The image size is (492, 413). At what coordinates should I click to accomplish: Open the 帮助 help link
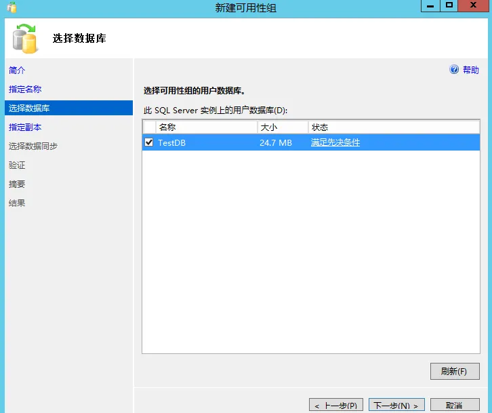pyautogui.click(x=471, y=70)
